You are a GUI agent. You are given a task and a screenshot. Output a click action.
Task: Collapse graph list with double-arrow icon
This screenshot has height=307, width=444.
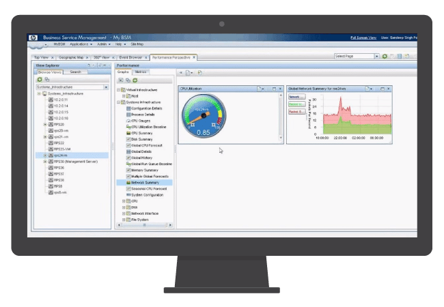[x=181, y=72]
